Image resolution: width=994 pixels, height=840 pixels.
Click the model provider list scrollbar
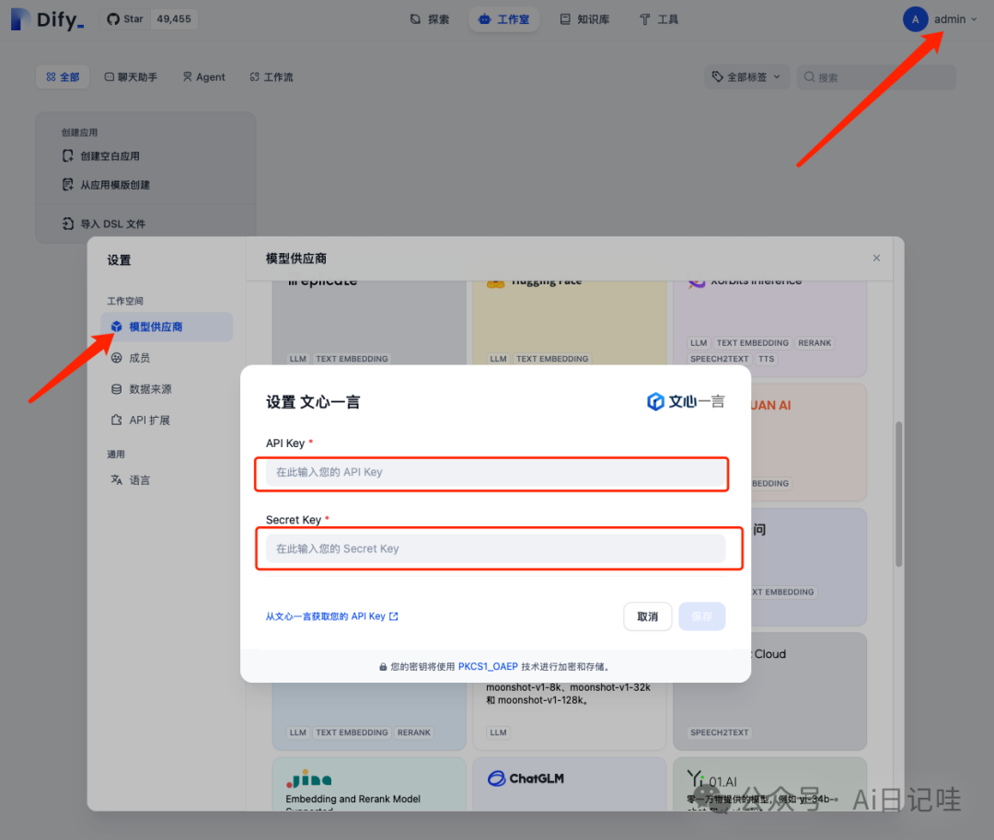point(898,494)
